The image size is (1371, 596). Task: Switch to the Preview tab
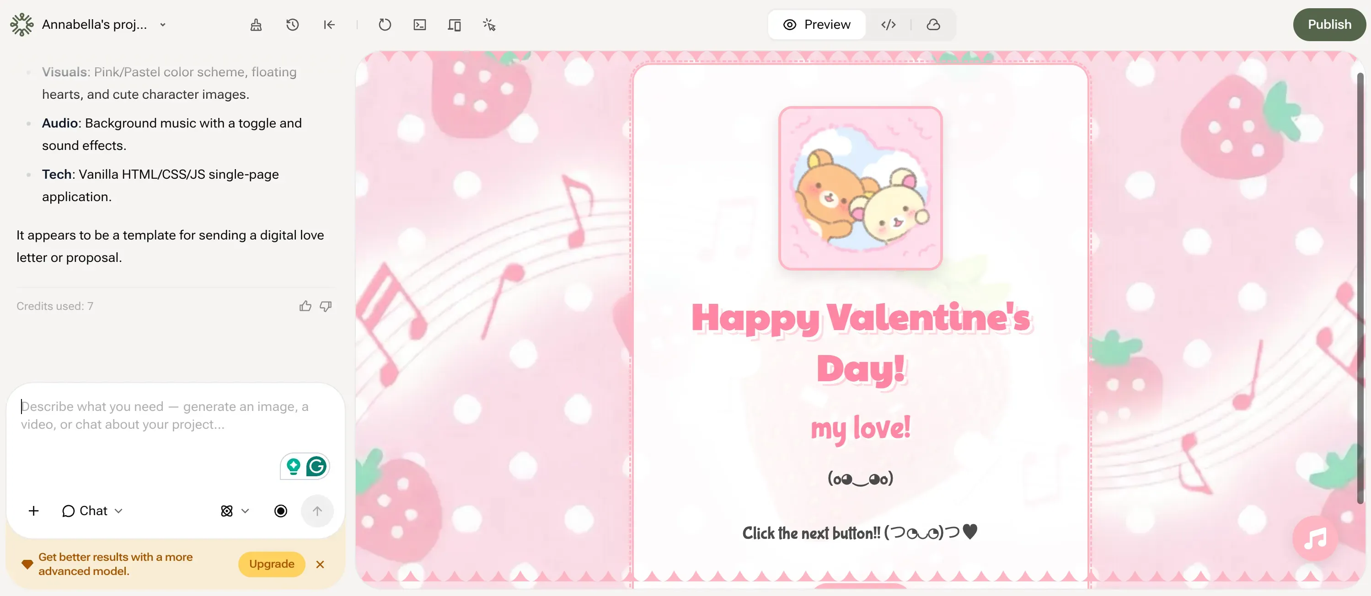click(816, 25)
